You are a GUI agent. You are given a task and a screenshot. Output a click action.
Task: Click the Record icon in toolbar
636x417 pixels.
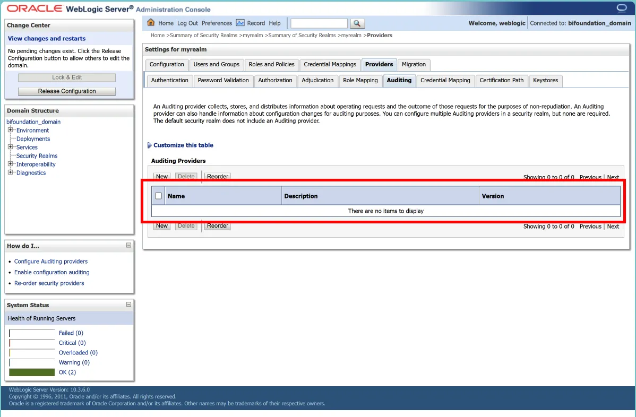(240, 23)
